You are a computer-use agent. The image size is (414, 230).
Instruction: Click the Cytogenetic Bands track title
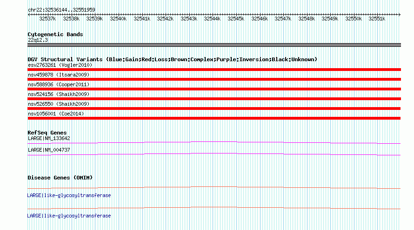pyautogui.click(x=55, y=34)
